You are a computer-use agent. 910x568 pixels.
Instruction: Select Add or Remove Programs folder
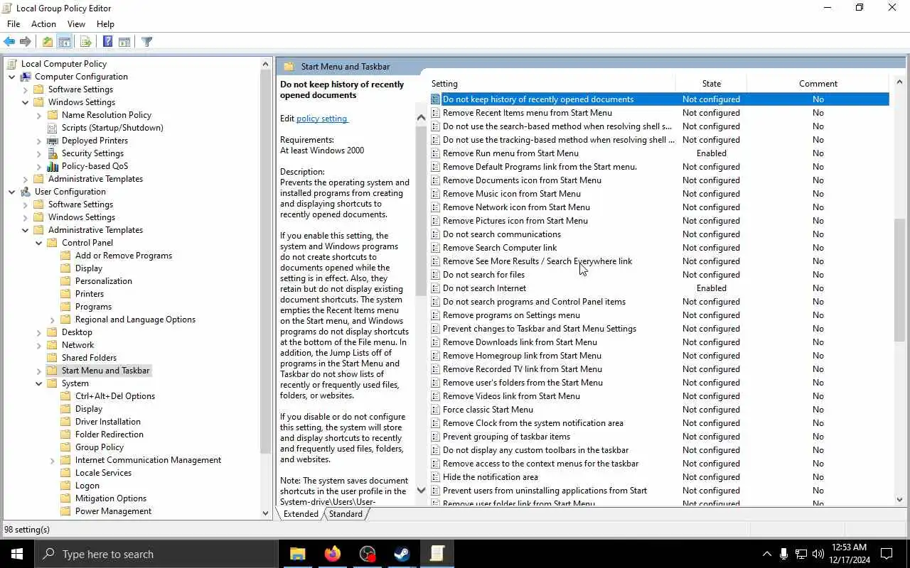[x=124, y=256]
